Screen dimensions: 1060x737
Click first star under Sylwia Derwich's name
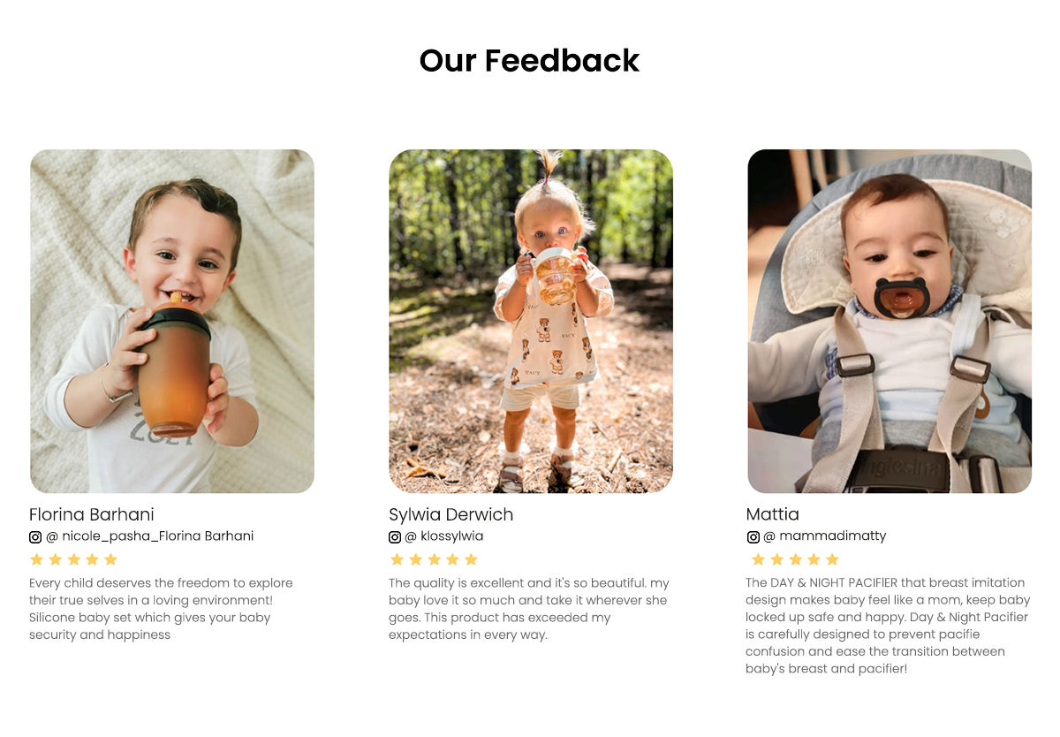[x=397, y=559]
